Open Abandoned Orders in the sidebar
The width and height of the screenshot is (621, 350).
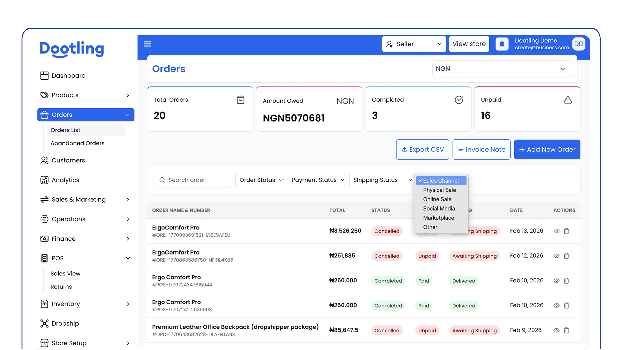[77, 143]
